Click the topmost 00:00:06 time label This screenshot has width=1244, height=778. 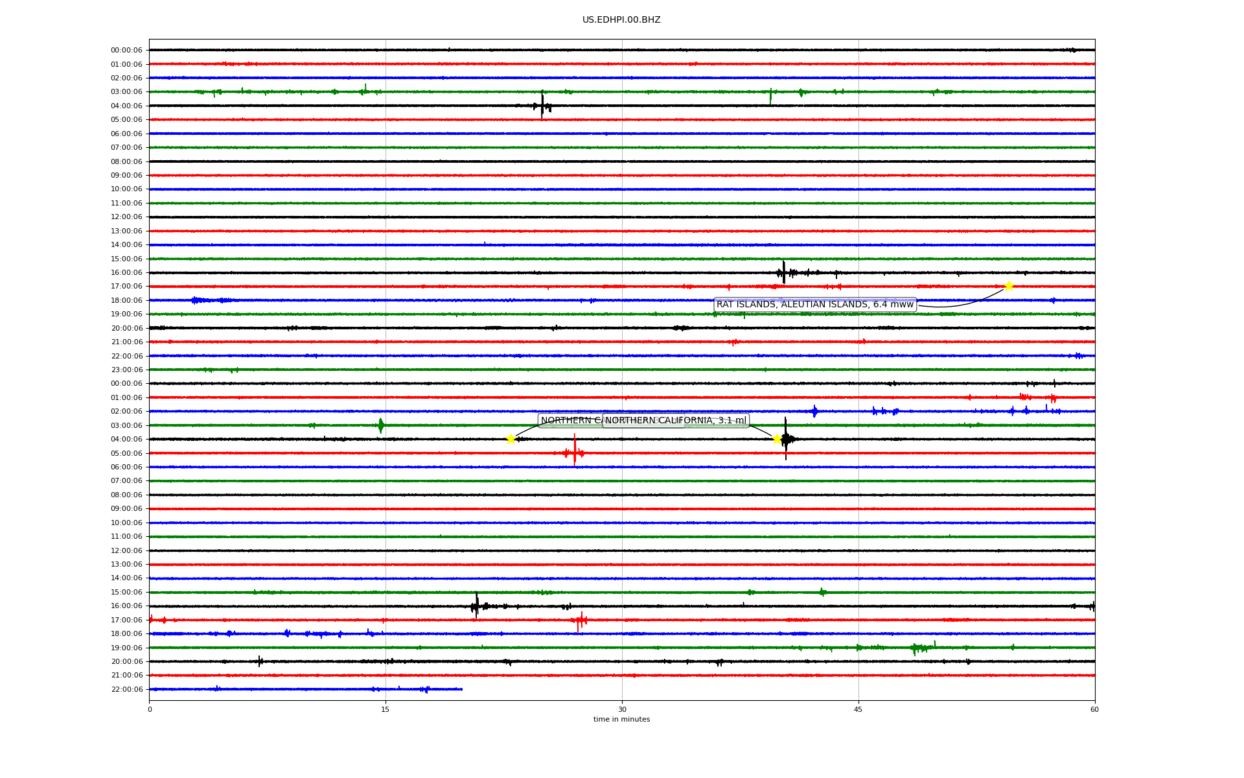click(x=126, y=50)
